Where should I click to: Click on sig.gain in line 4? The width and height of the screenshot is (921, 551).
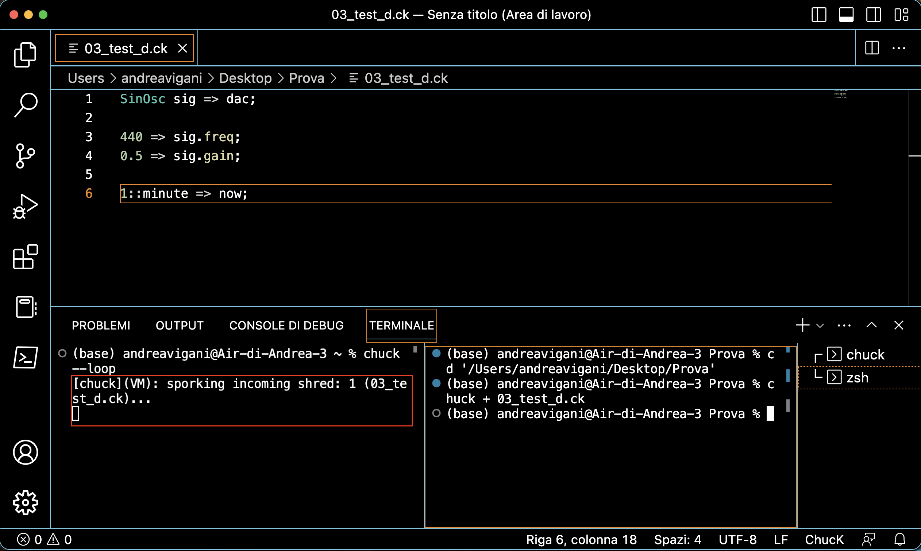[203, 156]
